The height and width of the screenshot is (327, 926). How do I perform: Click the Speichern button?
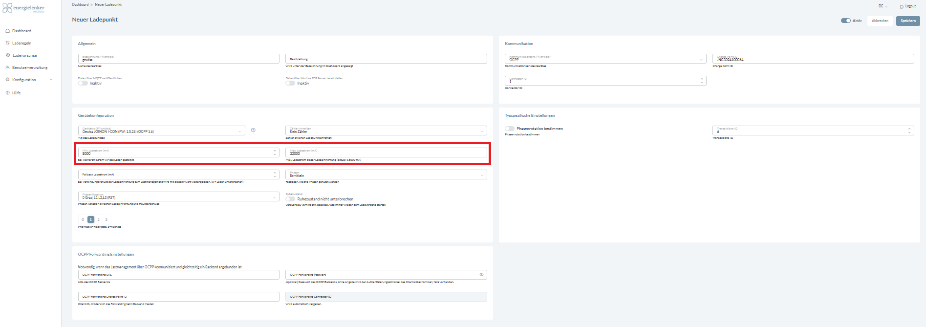[x=908, y=21]
